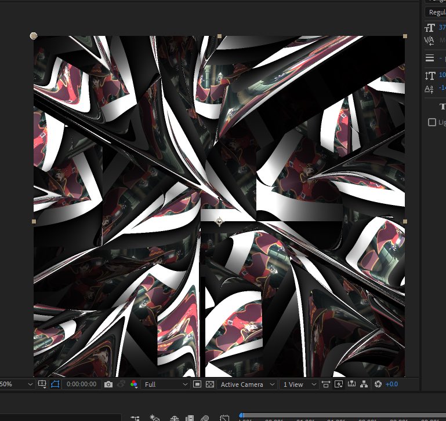Click the right-middle layer transform handle

[x=405, y=221]
